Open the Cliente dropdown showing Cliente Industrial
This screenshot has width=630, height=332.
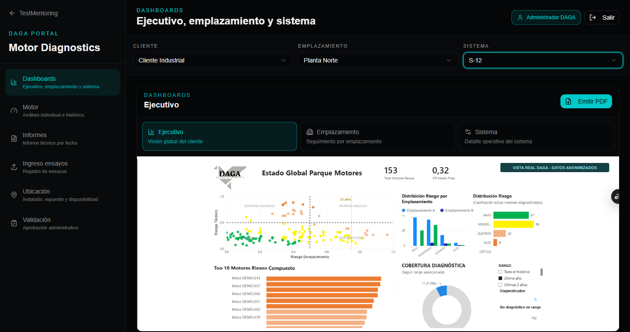213,60
